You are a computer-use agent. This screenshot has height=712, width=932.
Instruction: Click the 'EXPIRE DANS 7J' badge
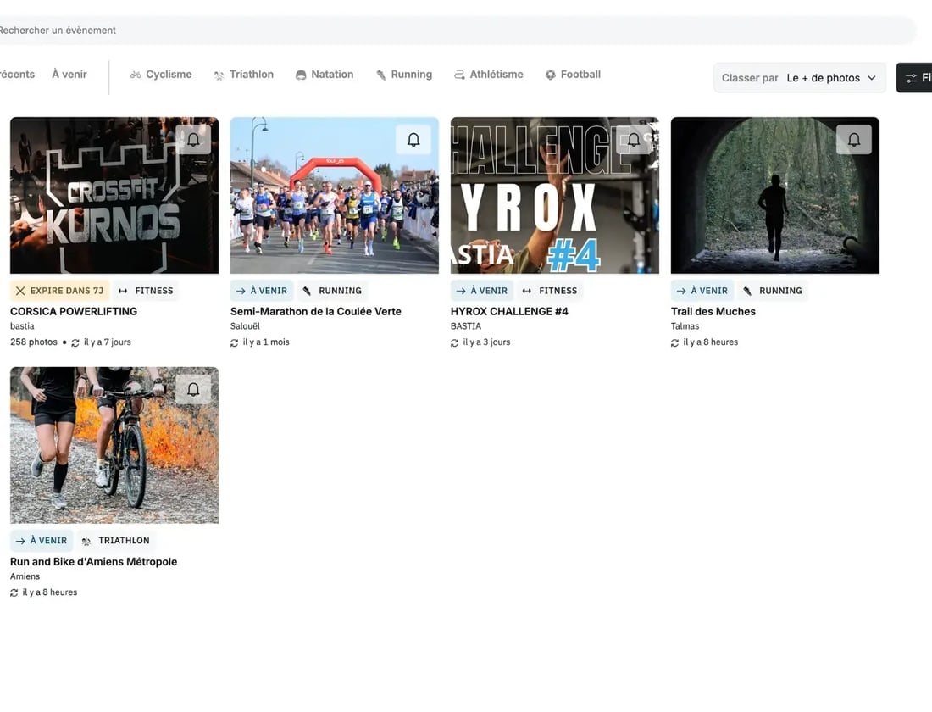[59, 291]
